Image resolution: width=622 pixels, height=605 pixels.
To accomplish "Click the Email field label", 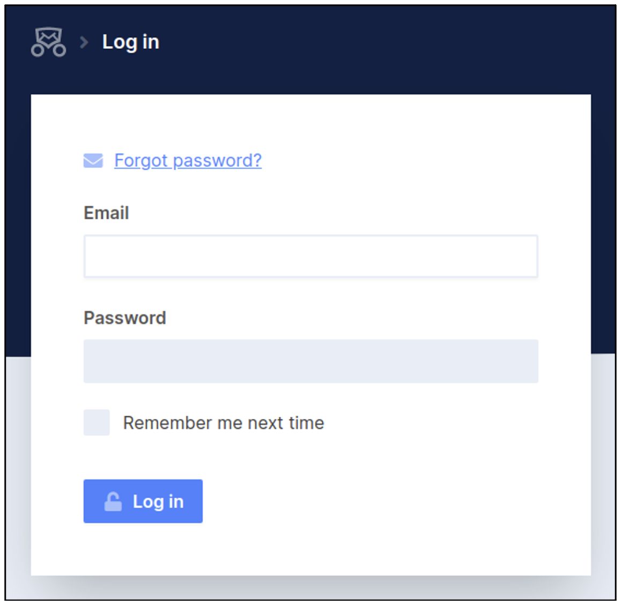I will (x=106, y=213).
